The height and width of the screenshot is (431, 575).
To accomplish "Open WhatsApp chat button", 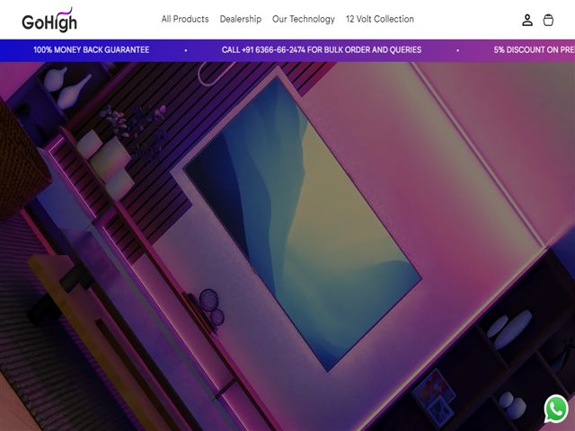I will [556, 409].
